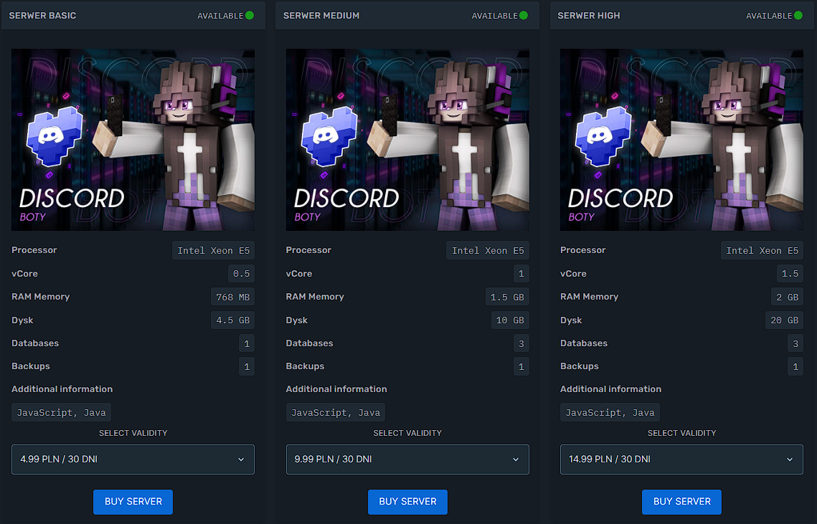Click JavaScript, Java tag in Serwer Basic
The image size is (817, 524).
click(x=61, y=412)
